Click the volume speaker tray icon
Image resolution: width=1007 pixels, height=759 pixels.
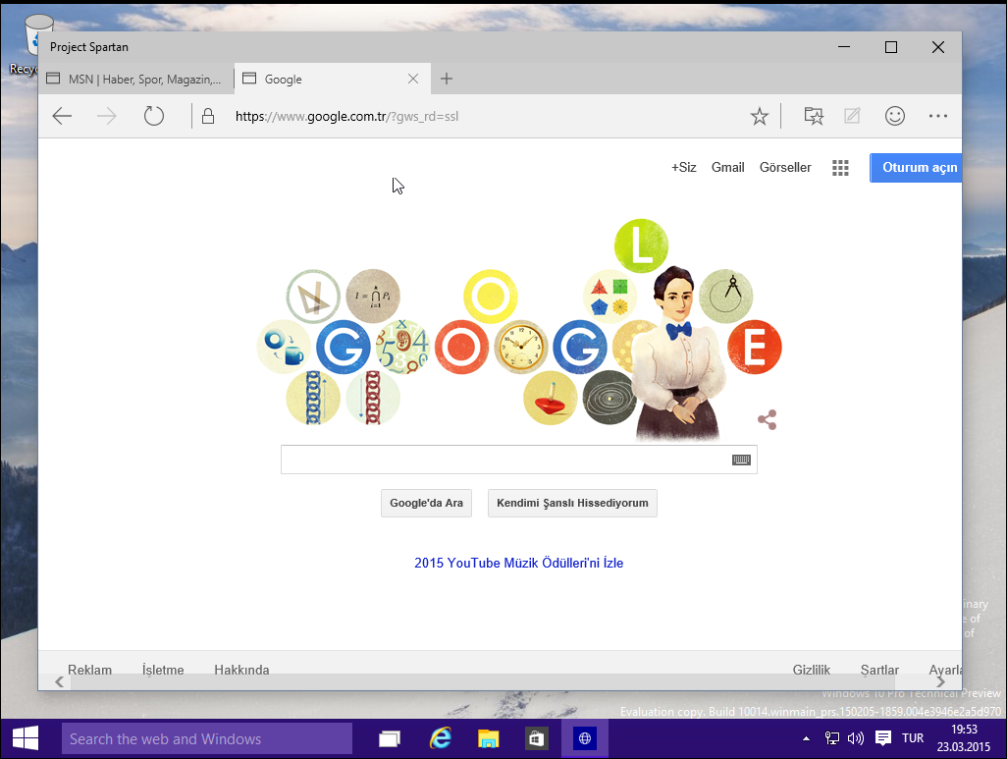(856, 738)
